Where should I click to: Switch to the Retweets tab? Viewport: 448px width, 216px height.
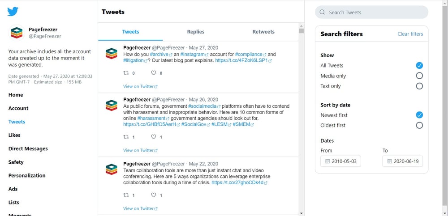pyautogui.click(x=263, y=32)
